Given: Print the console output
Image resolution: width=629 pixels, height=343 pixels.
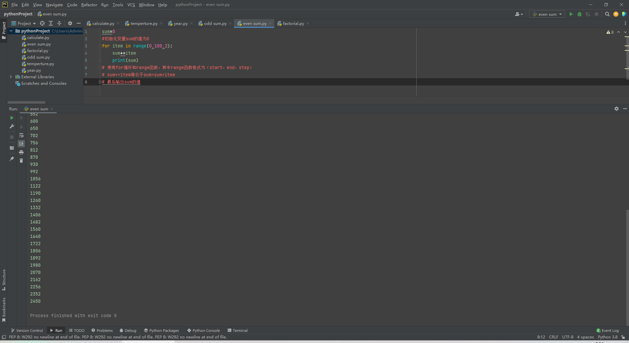Looking at the screenshot, I should click(21, 152).
